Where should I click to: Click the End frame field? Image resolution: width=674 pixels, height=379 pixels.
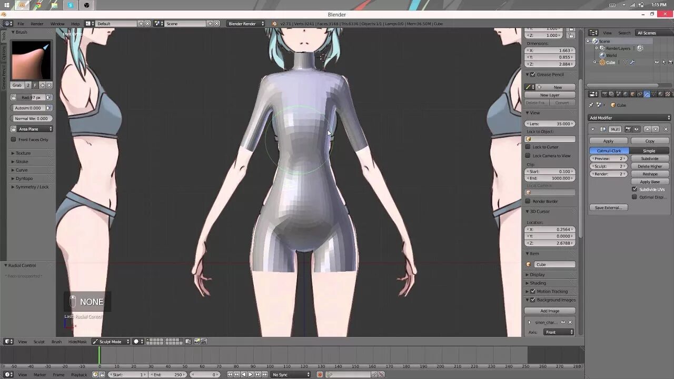[167, 375]
